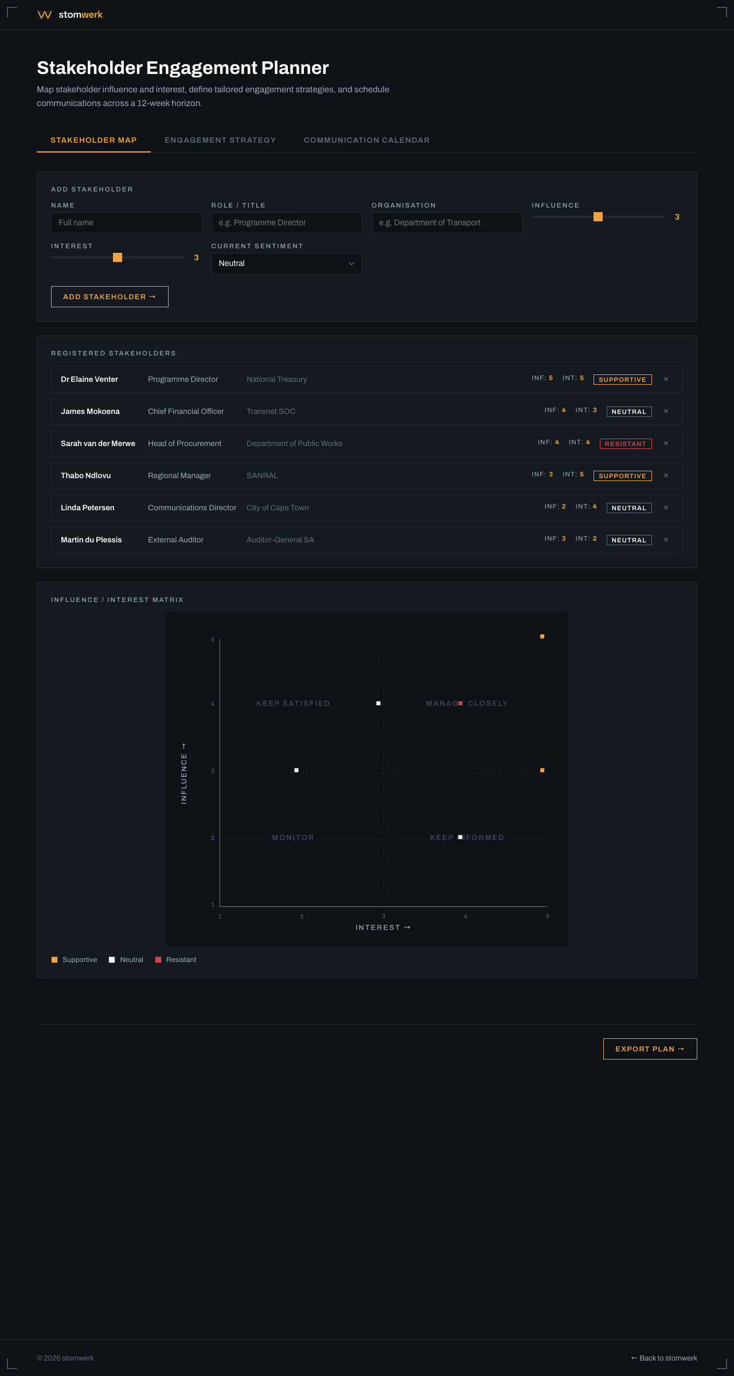The width and height of the screenshot is (734, 1376).
Task: Select the supportive point at influence 5
Action: 542,636
